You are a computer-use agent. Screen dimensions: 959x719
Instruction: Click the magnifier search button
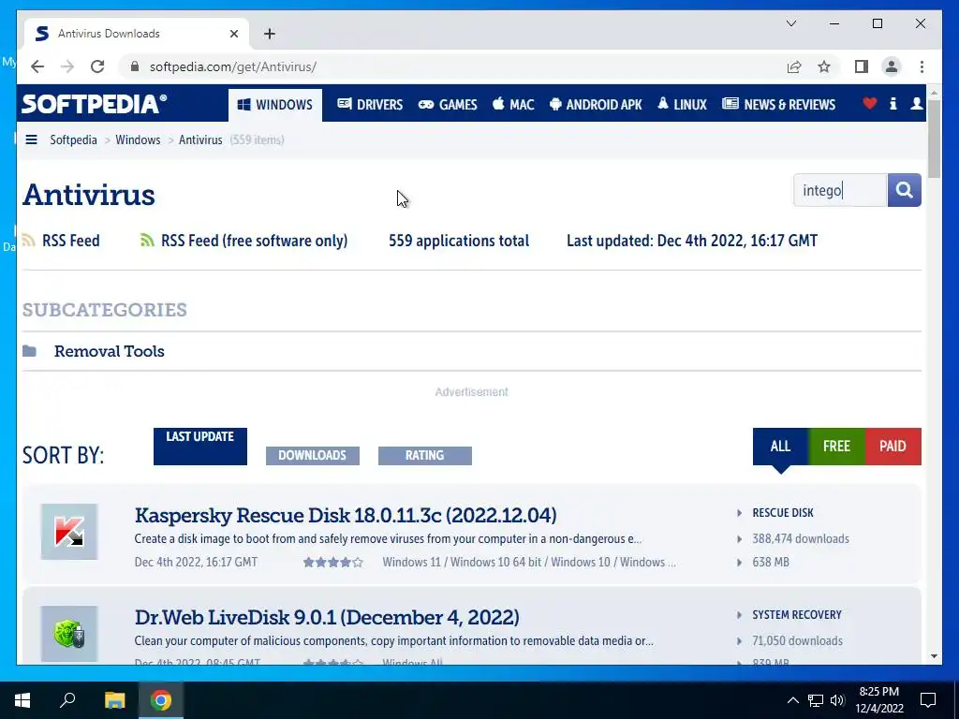[x=904, y=190]
